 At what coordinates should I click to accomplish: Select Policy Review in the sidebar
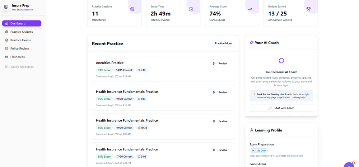coord(19,48)
